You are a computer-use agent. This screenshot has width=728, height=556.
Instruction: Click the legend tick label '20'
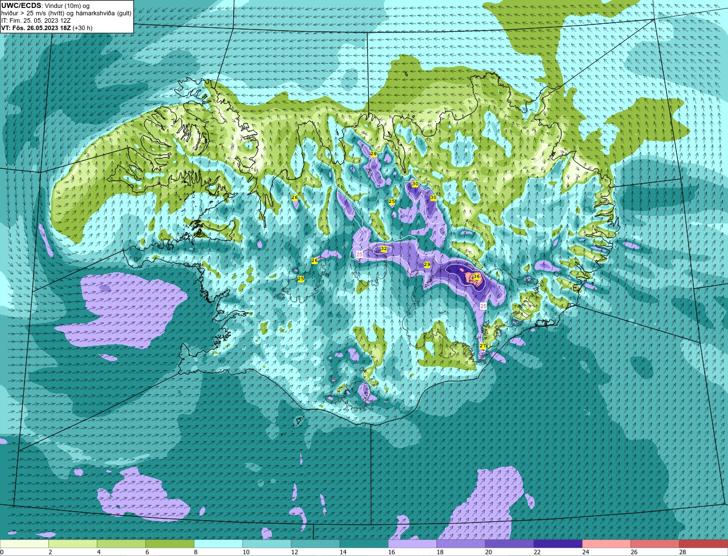click(x=488, y=552)
